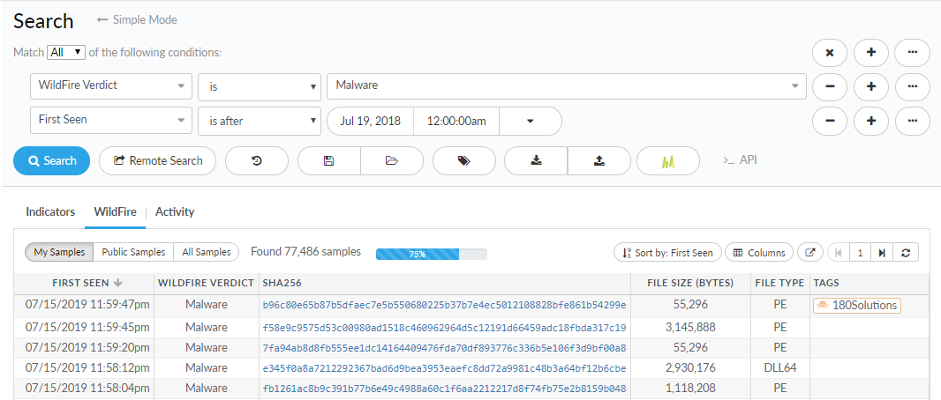Click the green MineMeld icon button
The height and width of the screenshot is (400, 941).
[x=668, y=160]
